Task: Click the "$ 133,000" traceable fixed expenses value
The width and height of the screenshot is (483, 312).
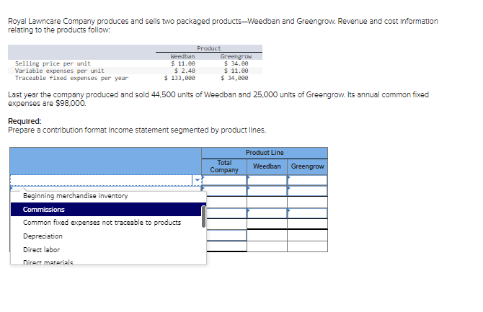Action: (x=180, y=78)
